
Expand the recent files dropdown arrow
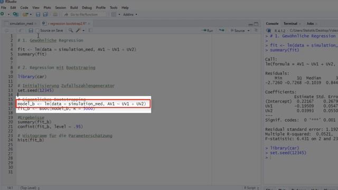(x=31, y=14)
